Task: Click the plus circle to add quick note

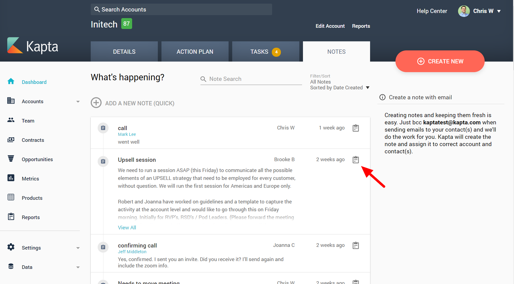Action: coord(96,103)
